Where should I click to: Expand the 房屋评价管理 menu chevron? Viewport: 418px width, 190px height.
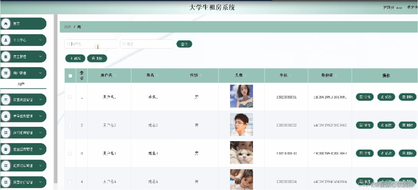pyautogui.click(x=40, y=182)
